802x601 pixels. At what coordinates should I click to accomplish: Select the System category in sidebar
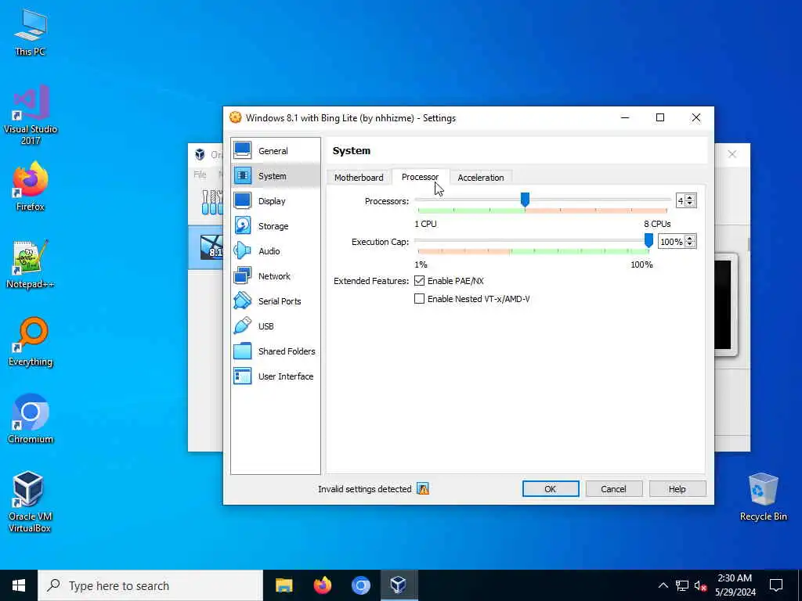pos(275,176)
